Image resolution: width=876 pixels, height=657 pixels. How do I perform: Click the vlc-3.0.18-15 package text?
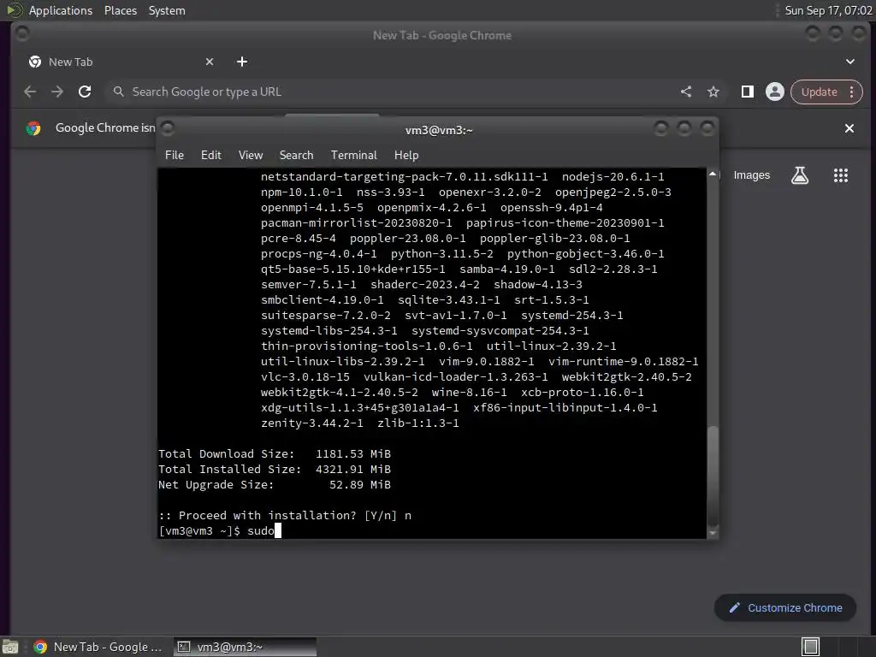coord(305,377)
